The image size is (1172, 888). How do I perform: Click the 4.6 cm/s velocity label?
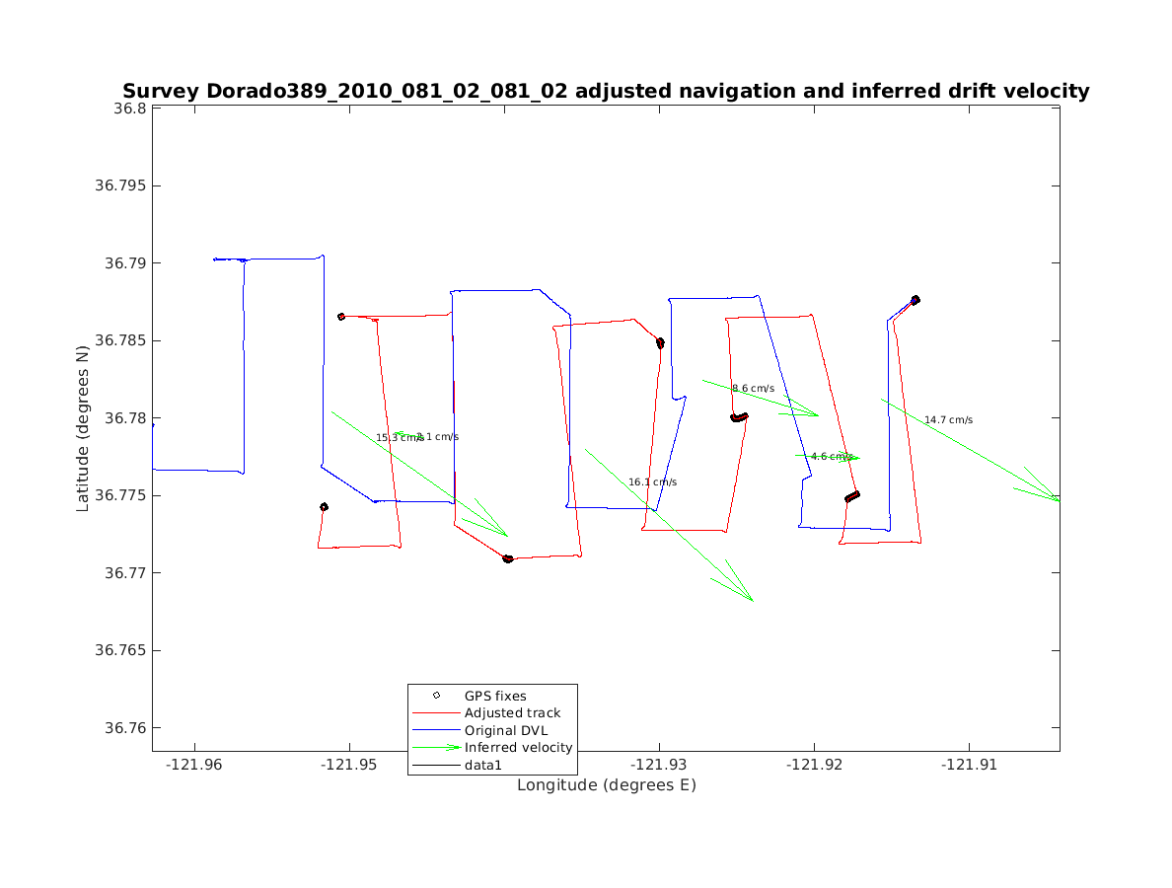tap(831, 457)
